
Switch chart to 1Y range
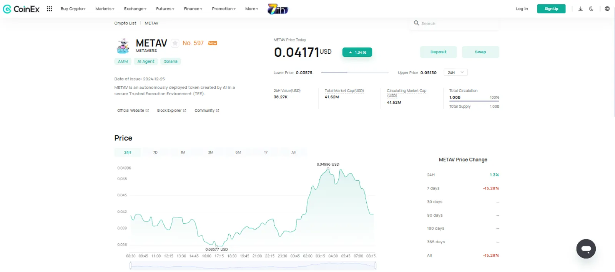click(x=266, y=152)
